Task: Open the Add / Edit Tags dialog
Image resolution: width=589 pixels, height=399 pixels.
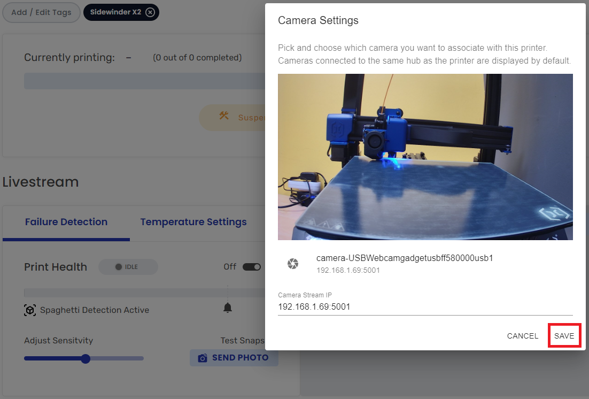Action: [x=41, y=12]
